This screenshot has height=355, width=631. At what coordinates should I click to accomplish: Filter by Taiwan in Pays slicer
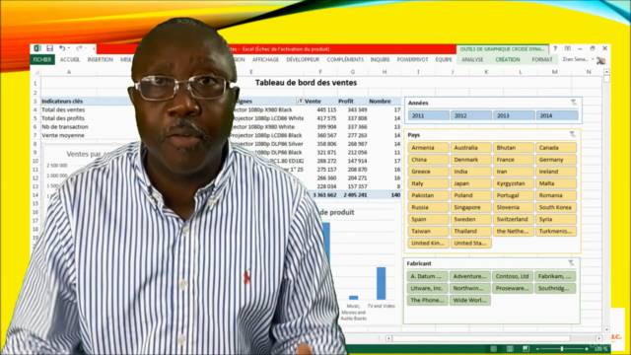tap(428, 231)
